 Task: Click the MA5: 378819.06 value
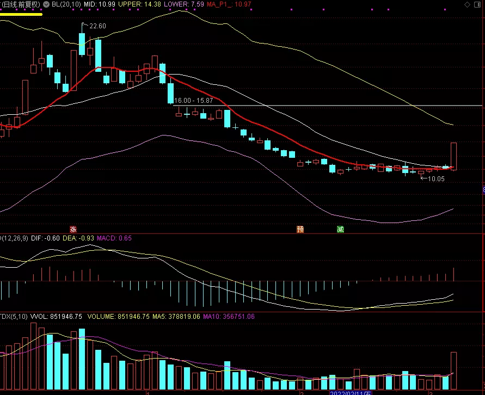pyautogui.click(x=176, y=317)
